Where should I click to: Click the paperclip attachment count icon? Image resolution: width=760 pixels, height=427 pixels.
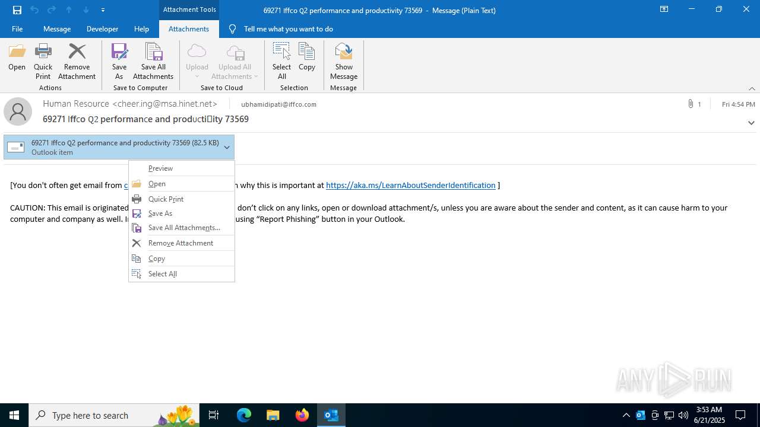click(691, 104)
